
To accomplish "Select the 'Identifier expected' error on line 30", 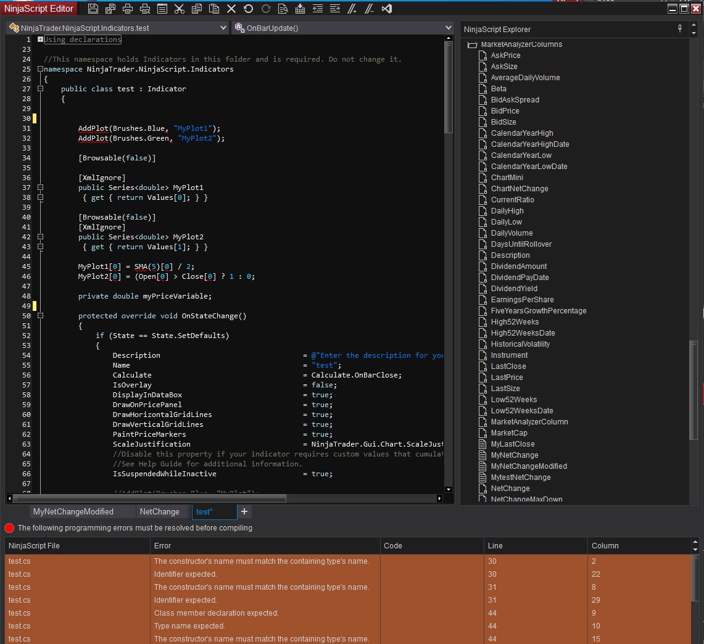I will coord(185,574).
